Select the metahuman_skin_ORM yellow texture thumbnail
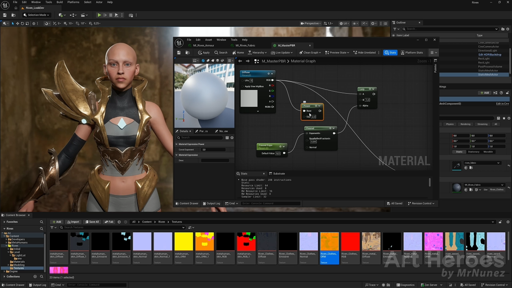This screenshot has width=512, height=288. 184,241
